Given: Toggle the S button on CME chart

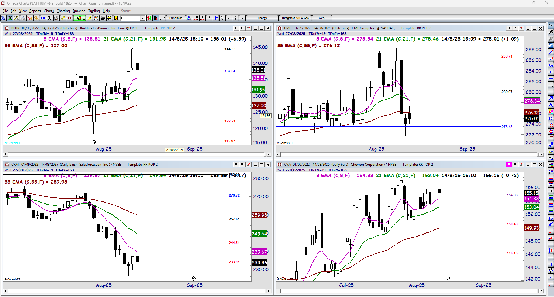Looking at the screenshot, I should (x=509, y=28).
